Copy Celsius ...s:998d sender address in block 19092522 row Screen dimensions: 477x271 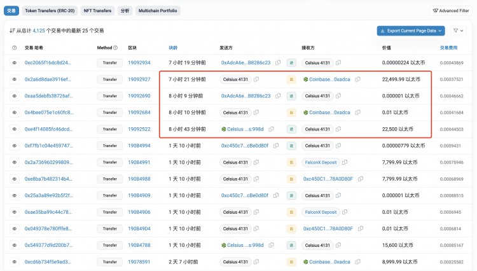click(x=271, y=129)
